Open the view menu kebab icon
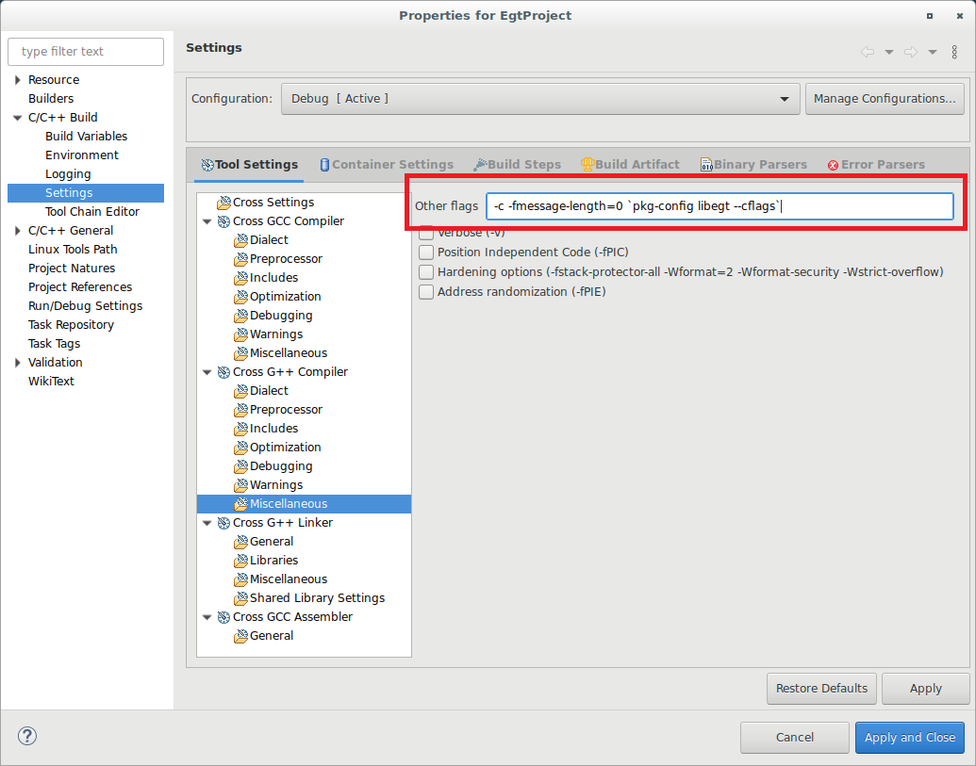976x766 pixels. click(954, 52)
